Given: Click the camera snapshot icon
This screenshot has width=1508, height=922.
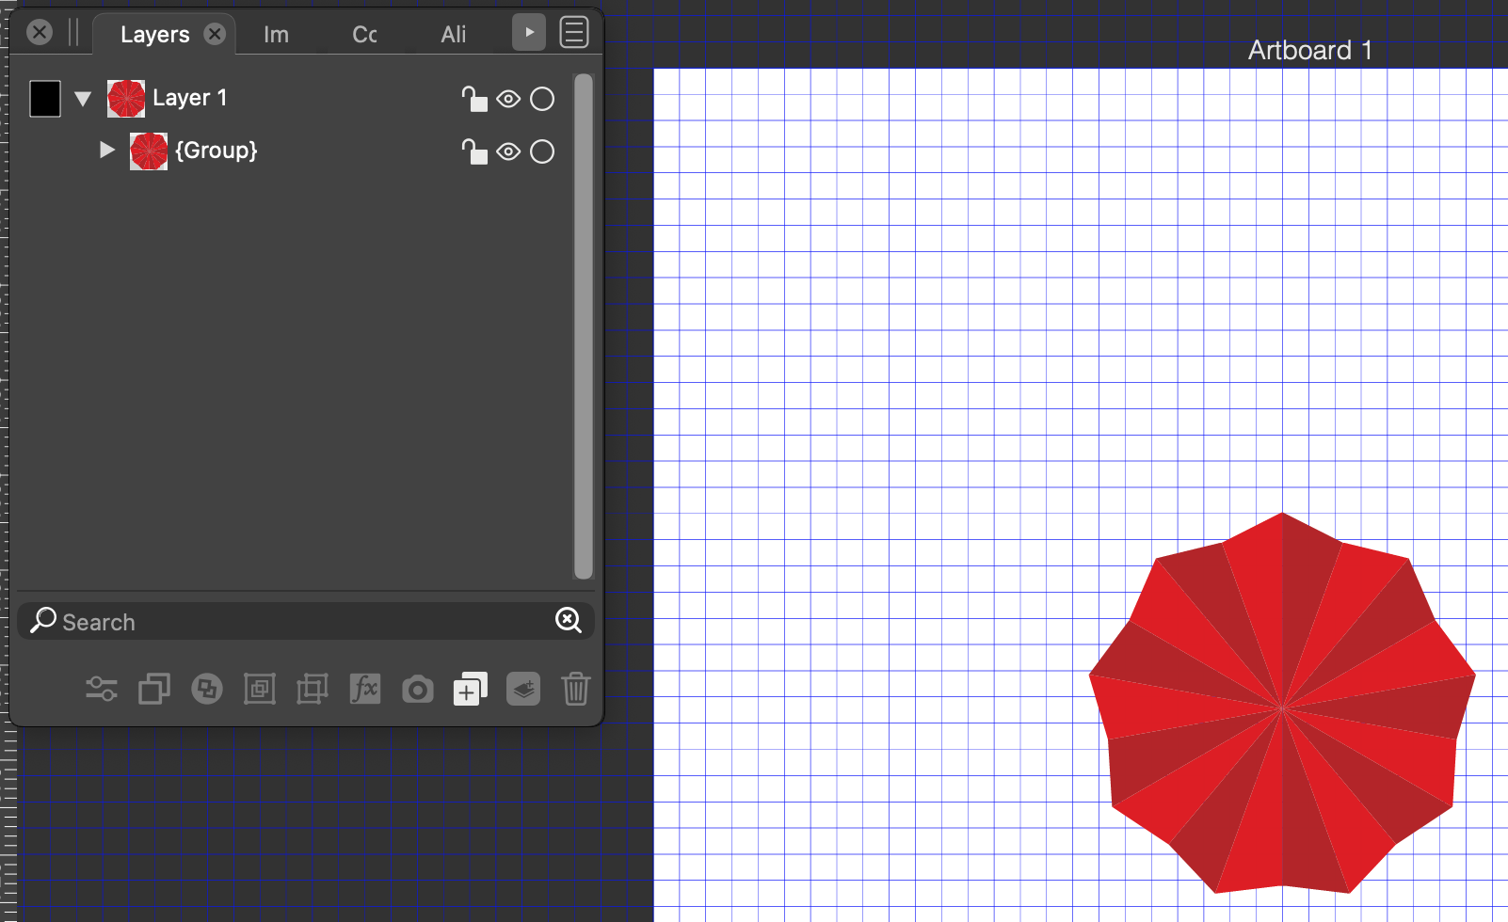Looking at the screenshot, I should click(x=417, y=690).
